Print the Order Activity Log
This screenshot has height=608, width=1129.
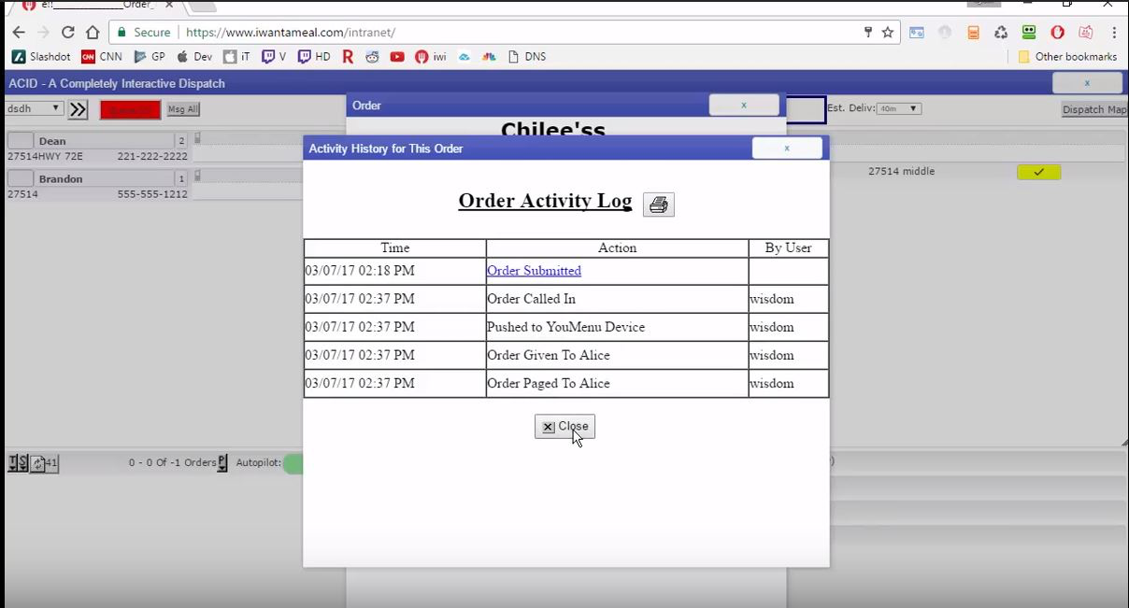(x=658, y=204)
